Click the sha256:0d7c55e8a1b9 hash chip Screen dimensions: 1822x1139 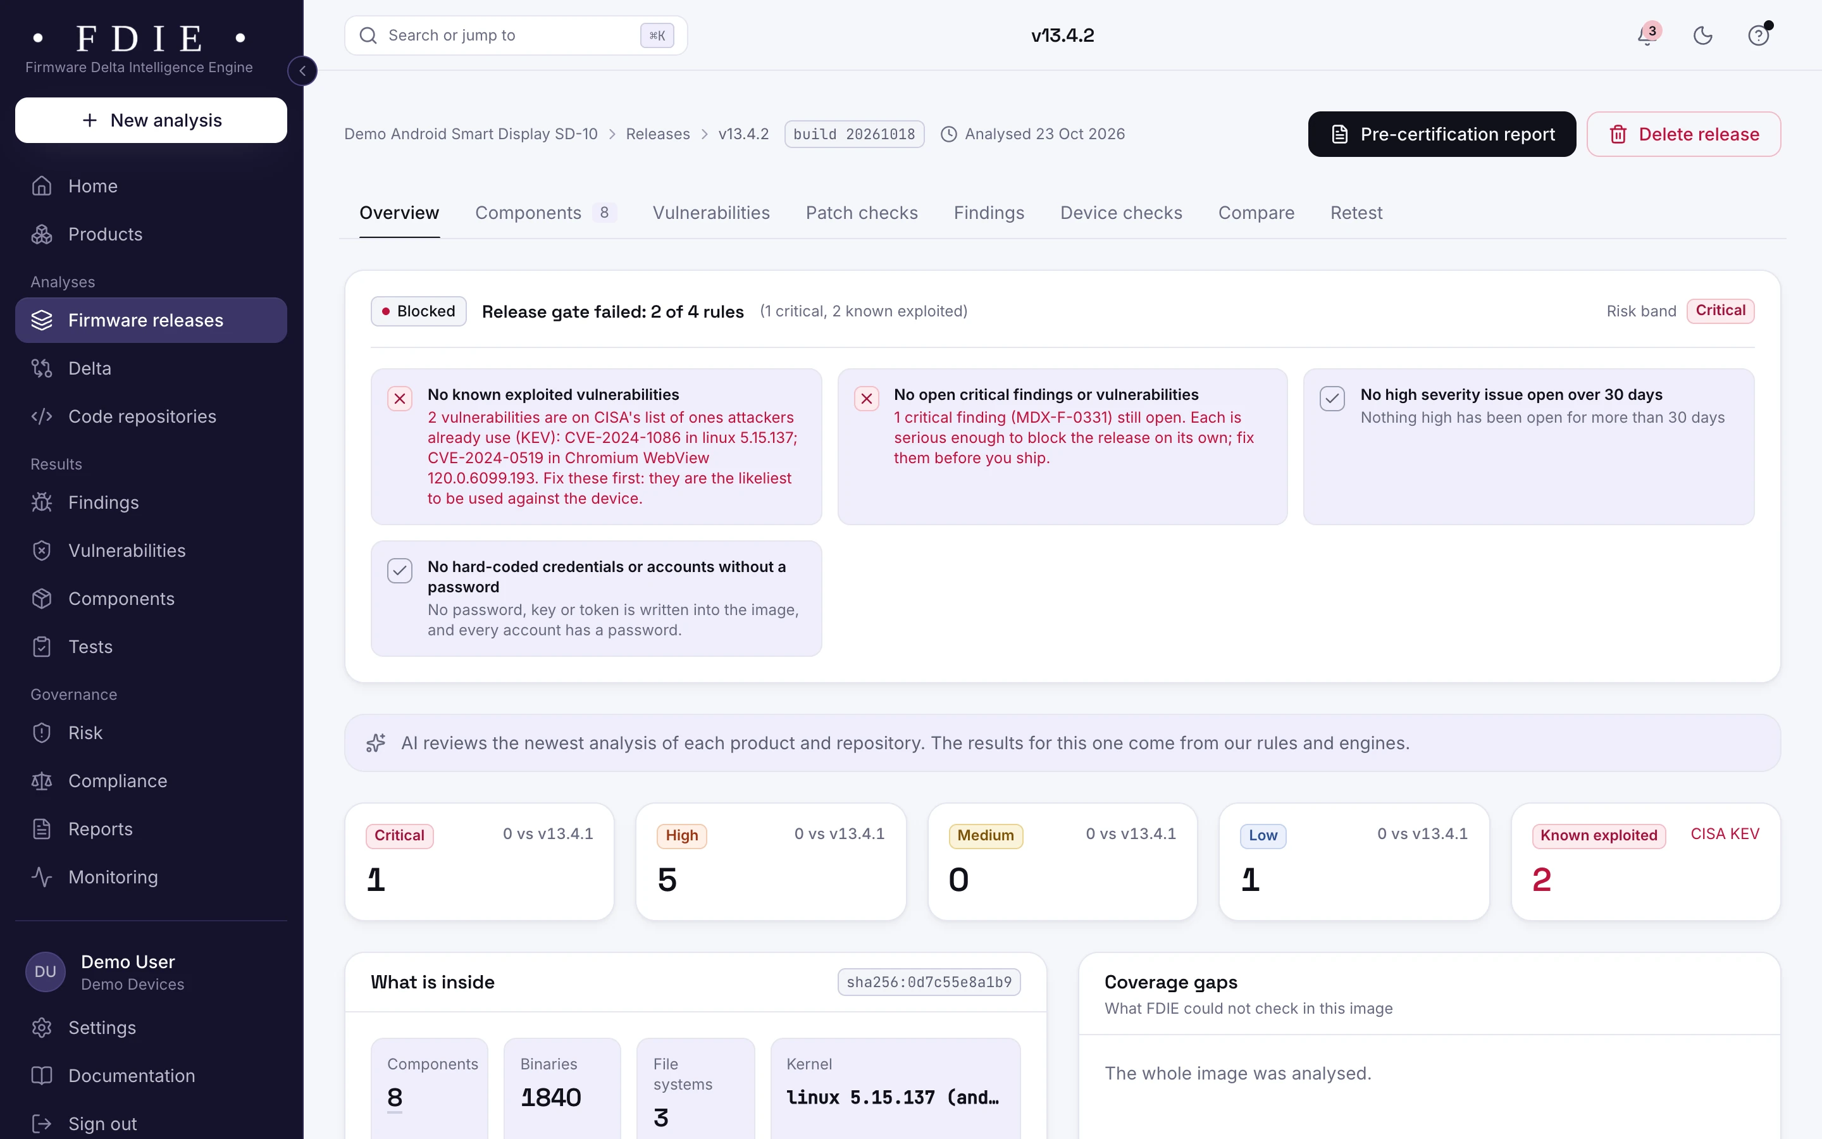point(929,982)
